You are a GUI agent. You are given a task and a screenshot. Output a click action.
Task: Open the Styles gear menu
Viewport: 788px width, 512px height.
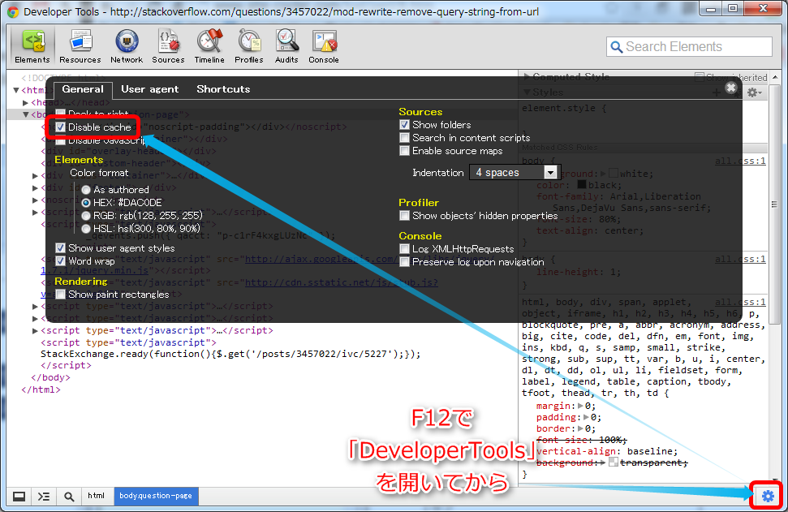pyautogui.click(x=753, y=93)
